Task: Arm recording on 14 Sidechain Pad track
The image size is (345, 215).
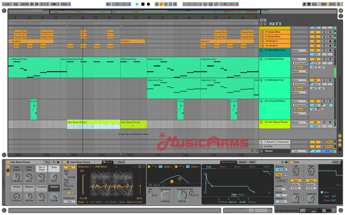Action: [330, 80]
